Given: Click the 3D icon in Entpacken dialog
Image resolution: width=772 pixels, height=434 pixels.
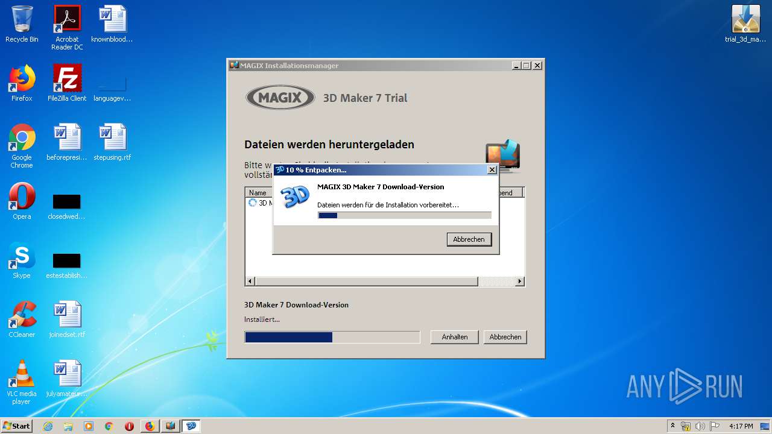Looking at the screenshot, I should tap(295, 197).
